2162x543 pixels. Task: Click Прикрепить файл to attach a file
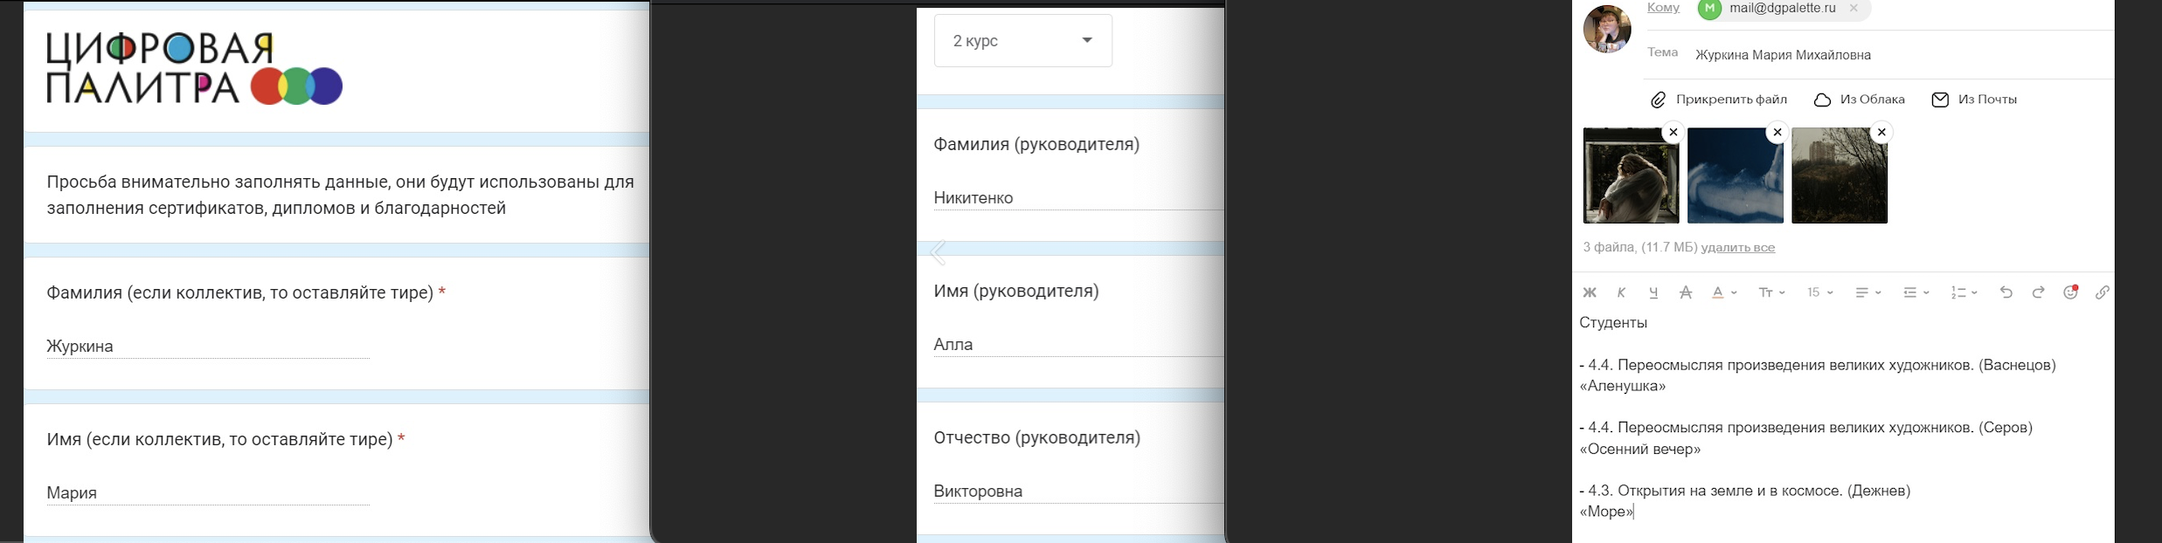(x=1719, y=100)
